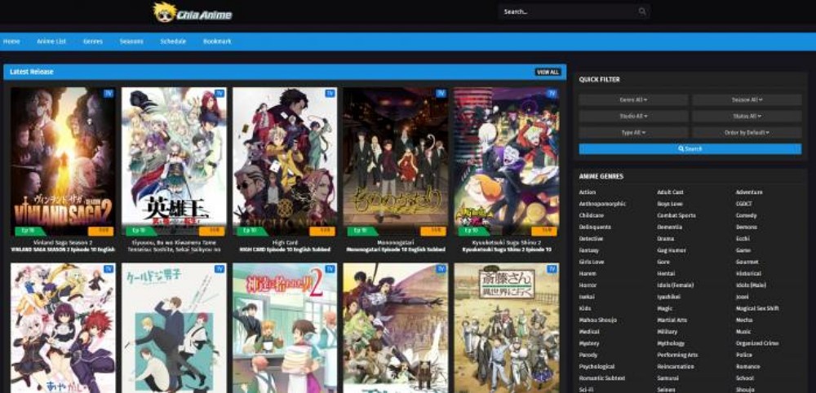
Task: Open the Vinland Saga Season 2 poster
Action: [x=63, y=161]
